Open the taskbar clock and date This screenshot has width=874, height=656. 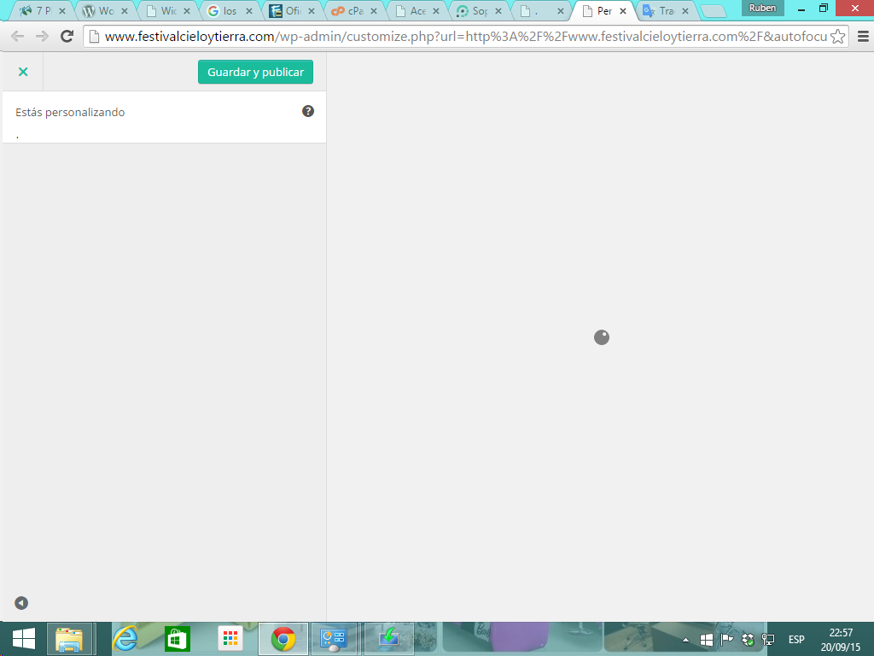click(841, 639)
